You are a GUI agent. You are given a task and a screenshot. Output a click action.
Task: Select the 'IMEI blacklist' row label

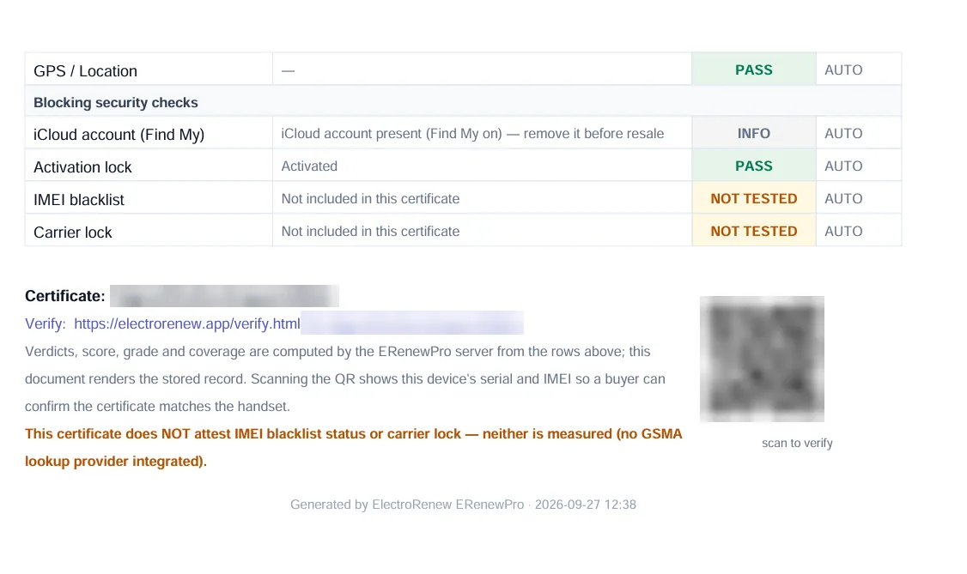pyautogui.click(x=78, y=200)
